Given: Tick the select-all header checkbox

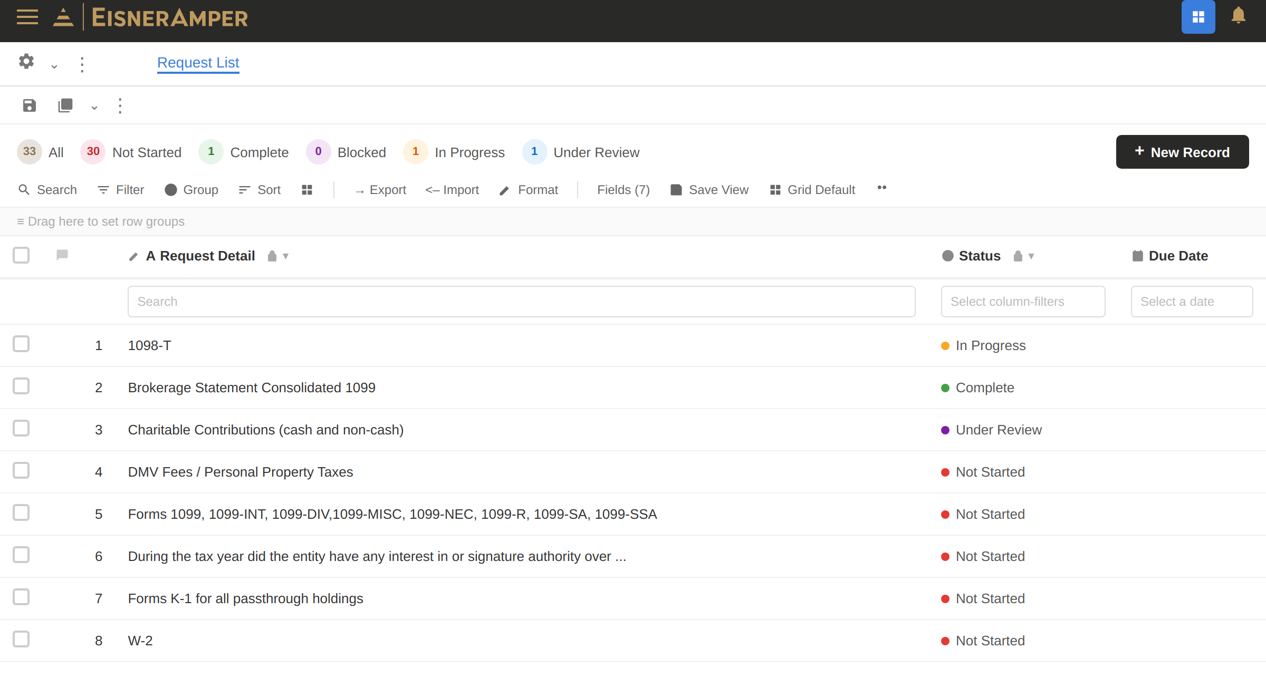Looking at the screenshot, I should click(x=21, y=255).
